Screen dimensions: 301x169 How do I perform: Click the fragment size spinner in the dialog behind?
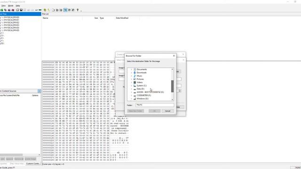coord(180,91)
